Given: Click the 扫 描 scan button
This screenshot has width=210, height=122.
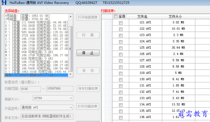Looking at the screenshot, I should point(88,35).
